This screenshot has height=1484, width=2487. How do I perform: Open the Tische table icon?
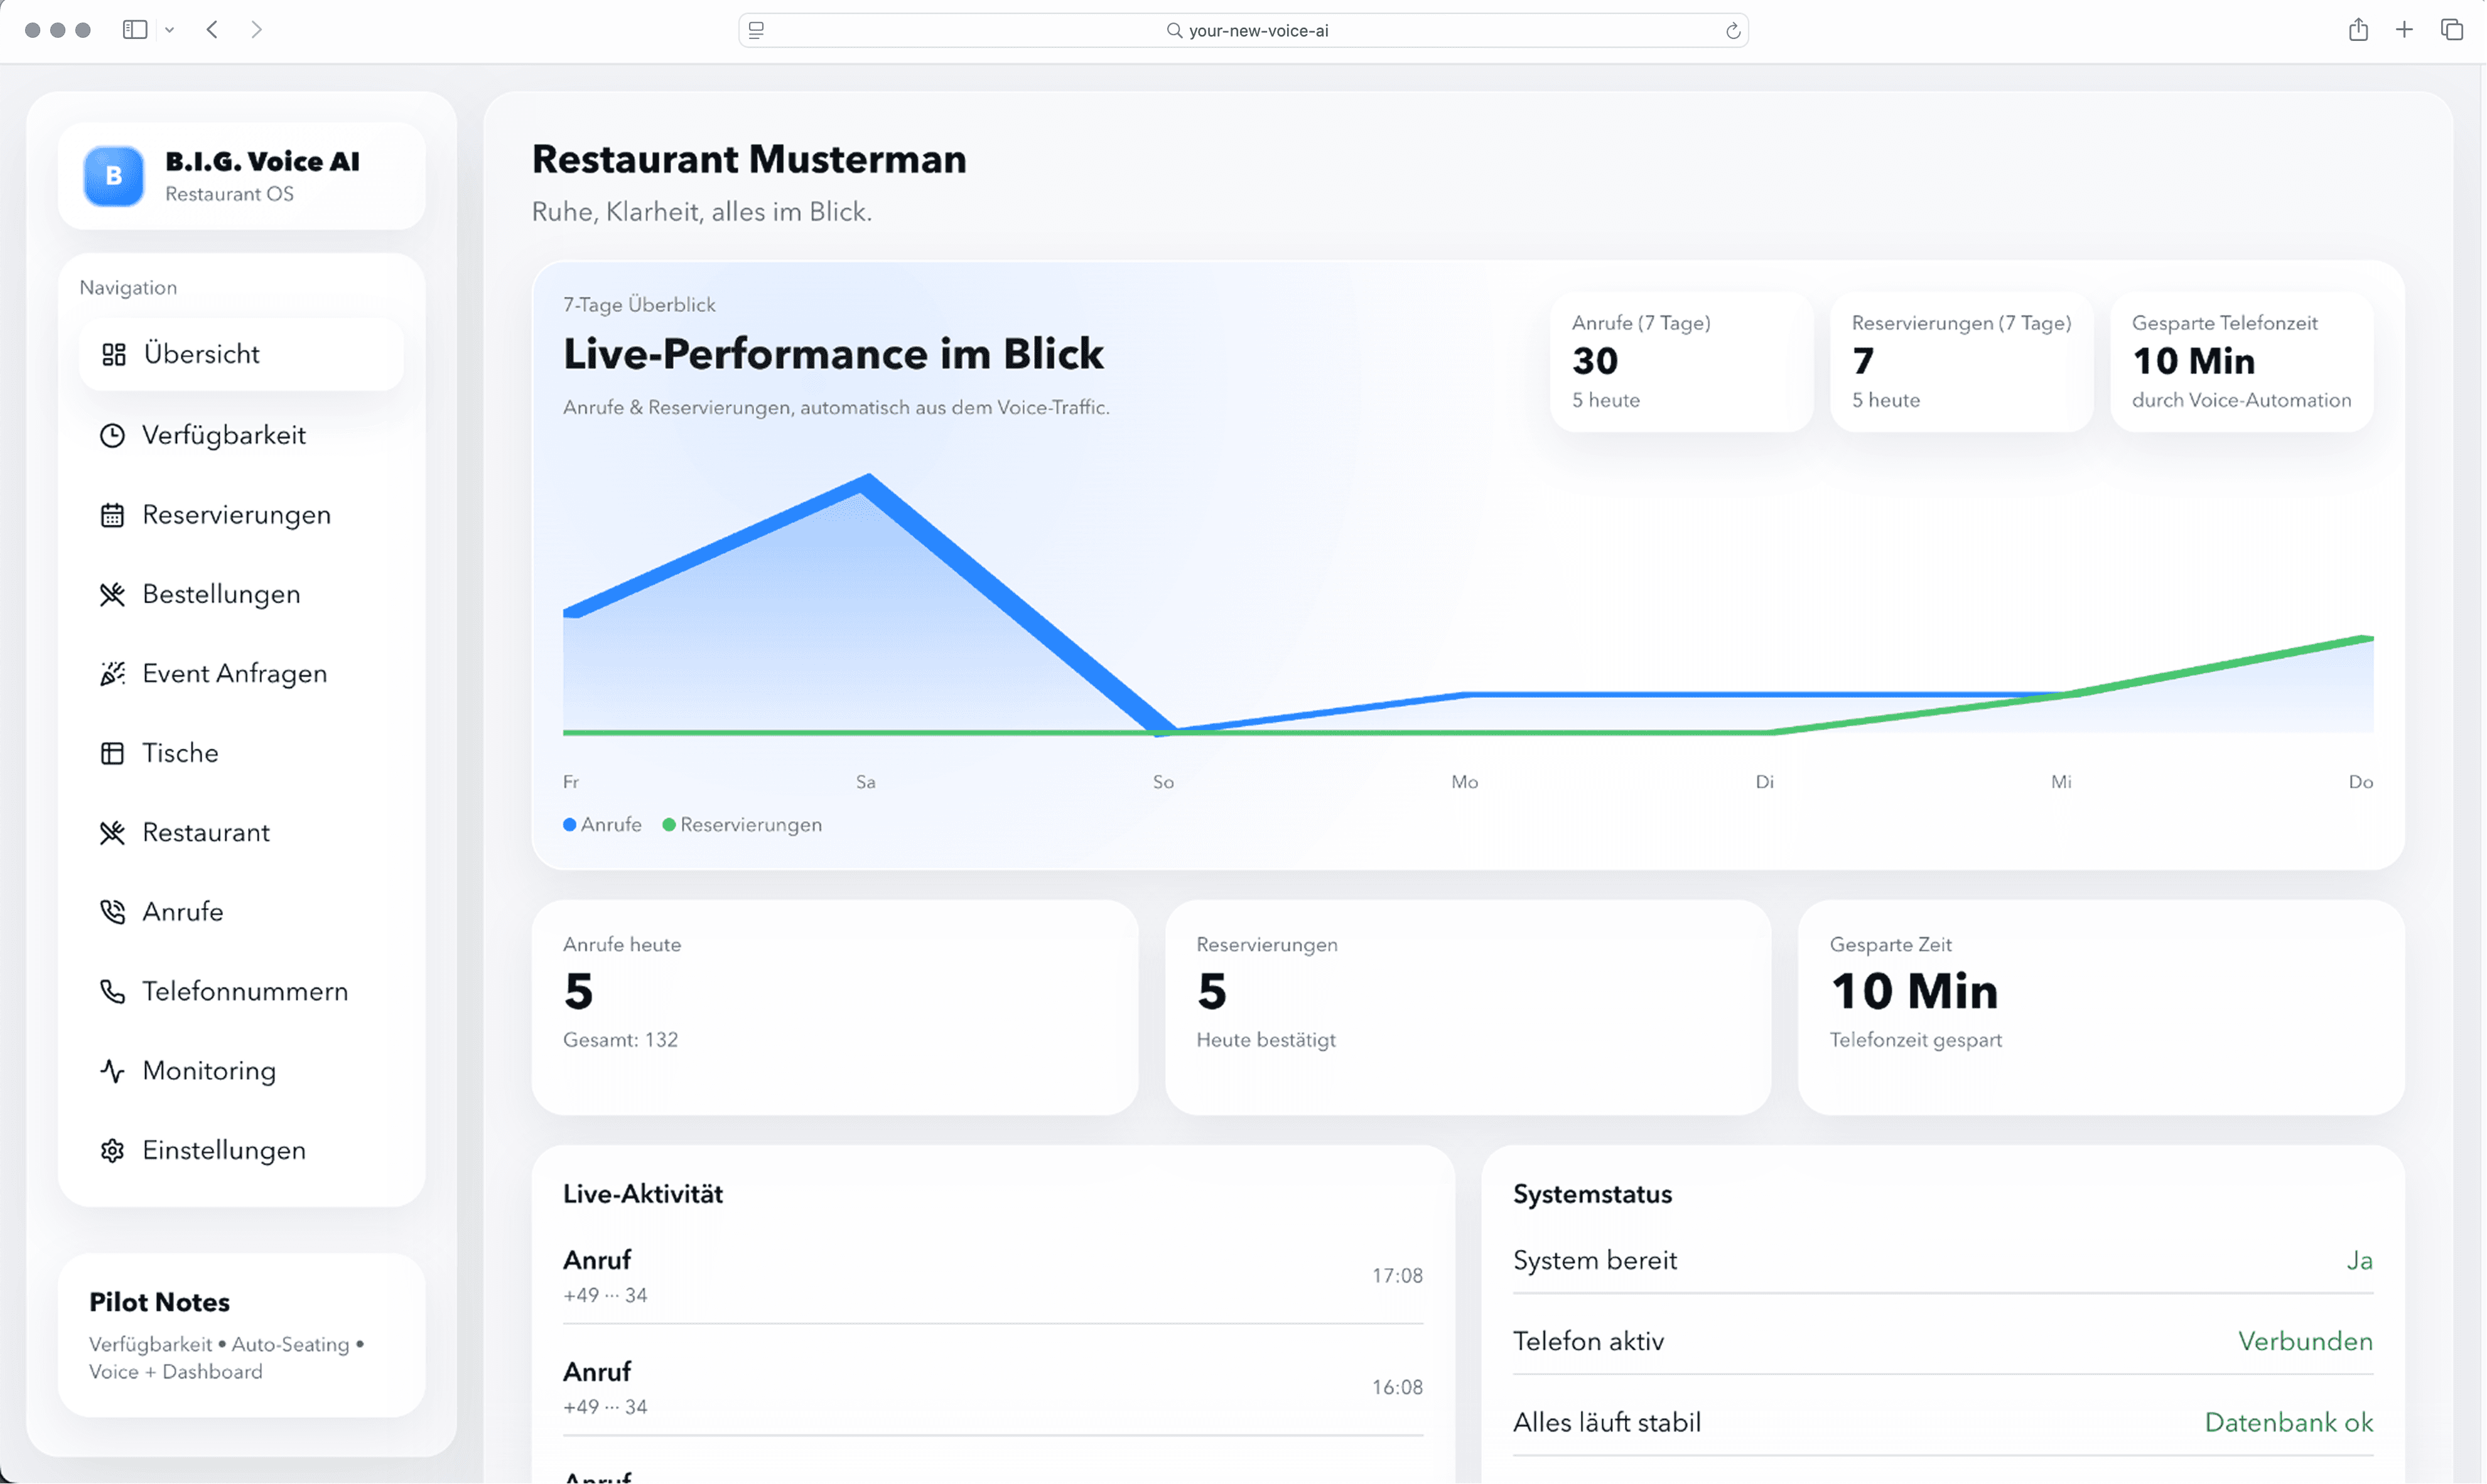point(113,752)
